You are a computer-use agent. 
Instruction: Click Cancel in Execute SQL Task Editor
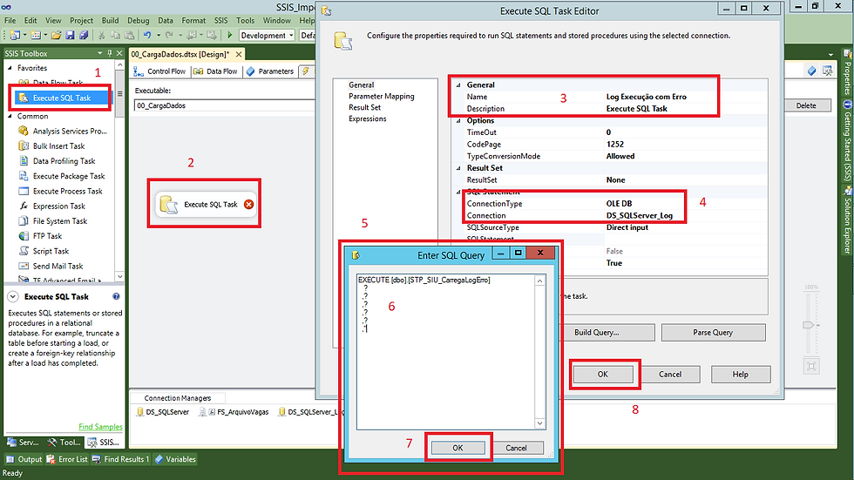coord(670,375)
